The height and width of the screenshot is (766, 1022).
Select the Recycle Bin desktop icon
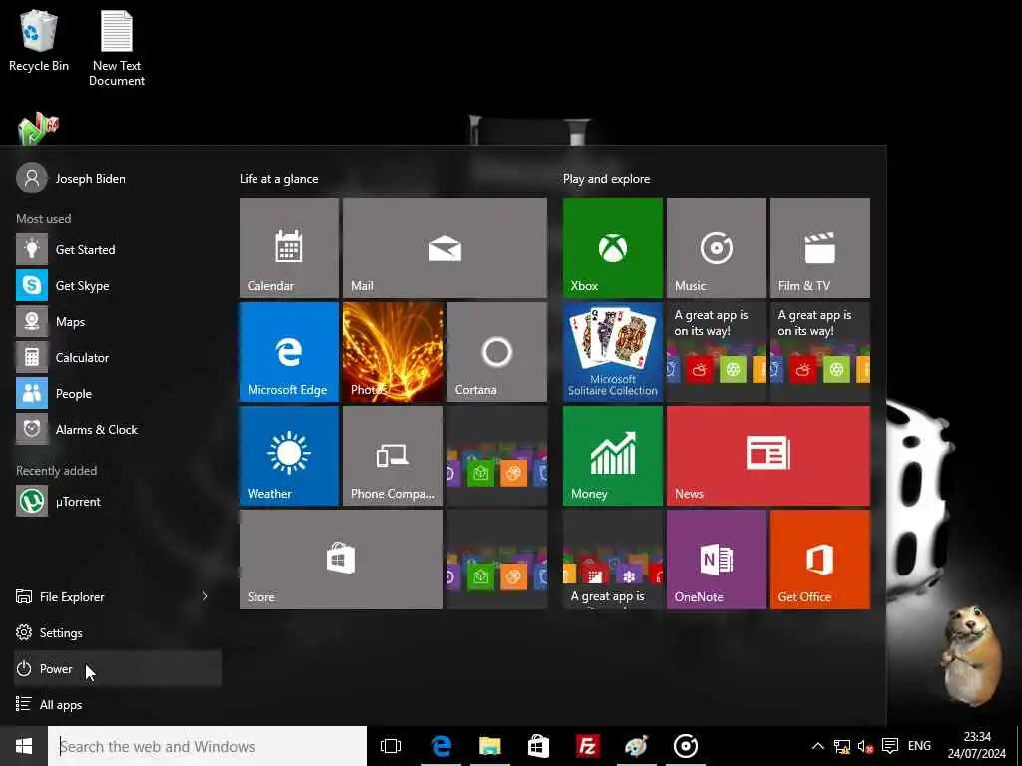39,40
